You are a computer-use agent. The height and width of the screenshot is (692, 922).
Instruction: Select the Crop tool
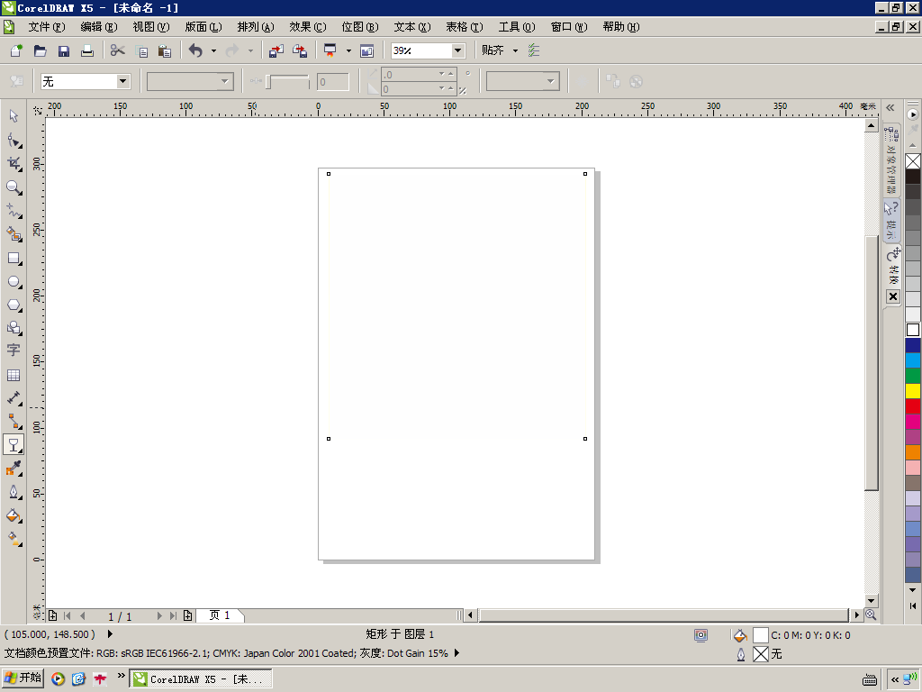pyautogui.click(x=14, y=164)
